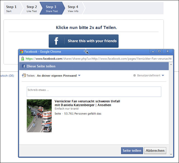The height and width of the screenshot is (163, 179).
Task: Click the share icon next to Teilen
Action: click(24, 76)
